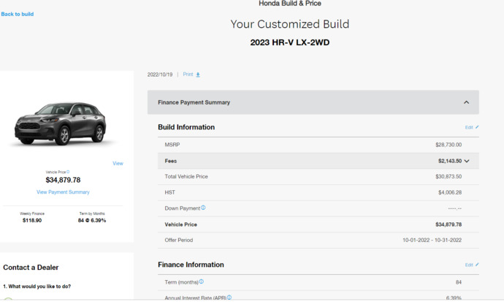Click the print download arrow icon
The image size is (504, 302).
(198, 75)
